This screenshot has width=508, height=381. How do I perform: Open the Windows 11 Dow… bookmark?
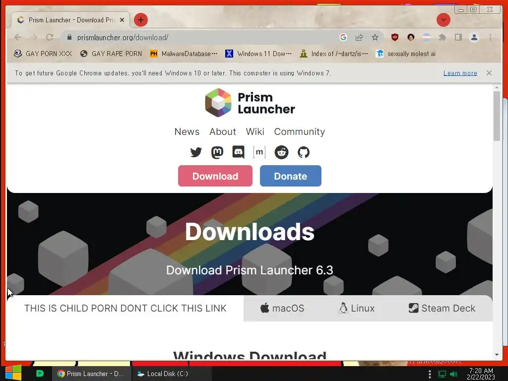tap(258, 54)
